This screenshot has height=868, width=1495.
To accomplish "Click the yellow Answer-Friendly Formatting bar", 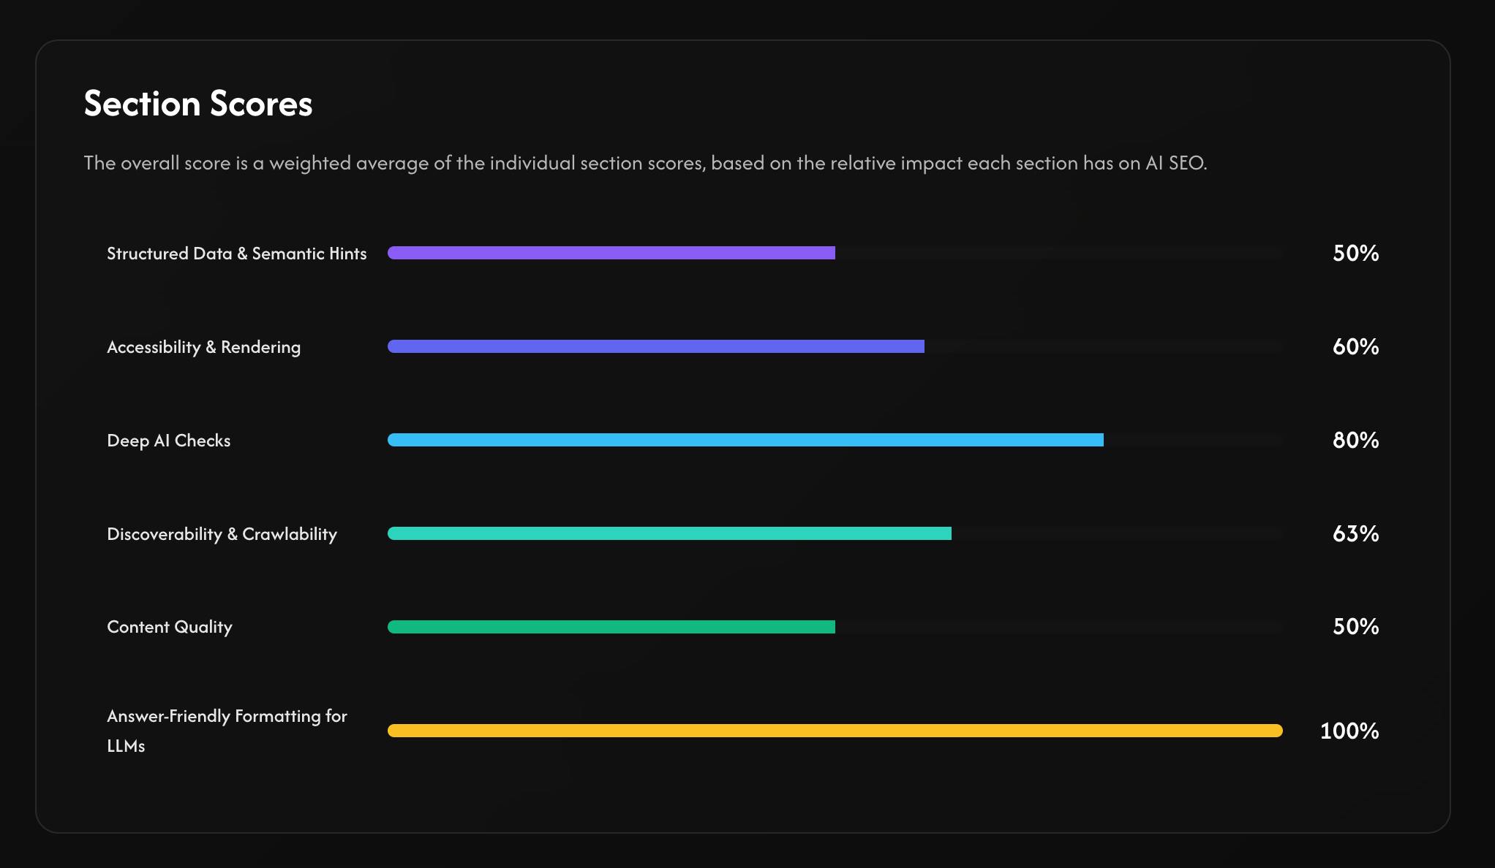I will click(x=835, y=731).
